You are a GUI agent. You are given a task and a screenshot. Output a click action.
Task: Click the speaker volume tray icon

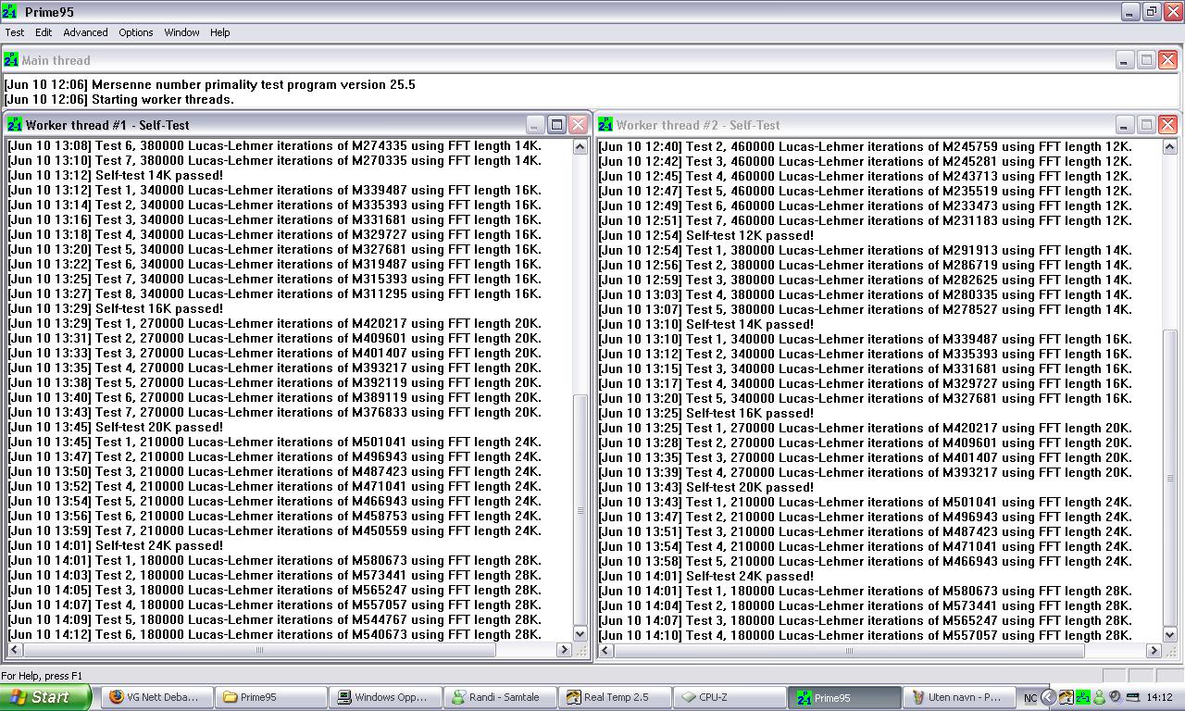[x=1115, y=697]
